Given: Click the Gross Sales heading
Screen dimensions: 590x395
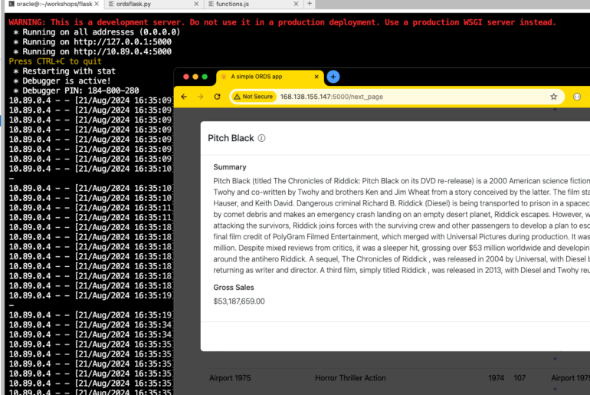Looking at the screenshot, I should coord(233,288).
